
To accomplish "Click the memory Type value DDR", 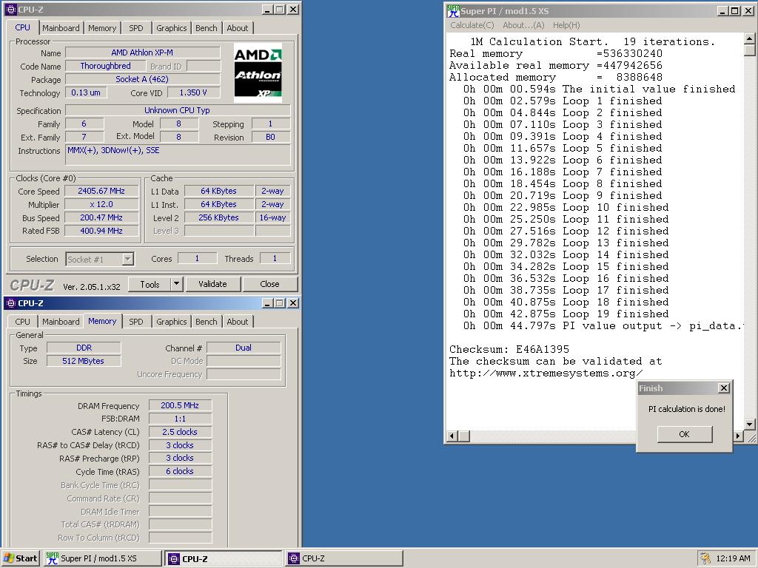I will pos(84,348).
